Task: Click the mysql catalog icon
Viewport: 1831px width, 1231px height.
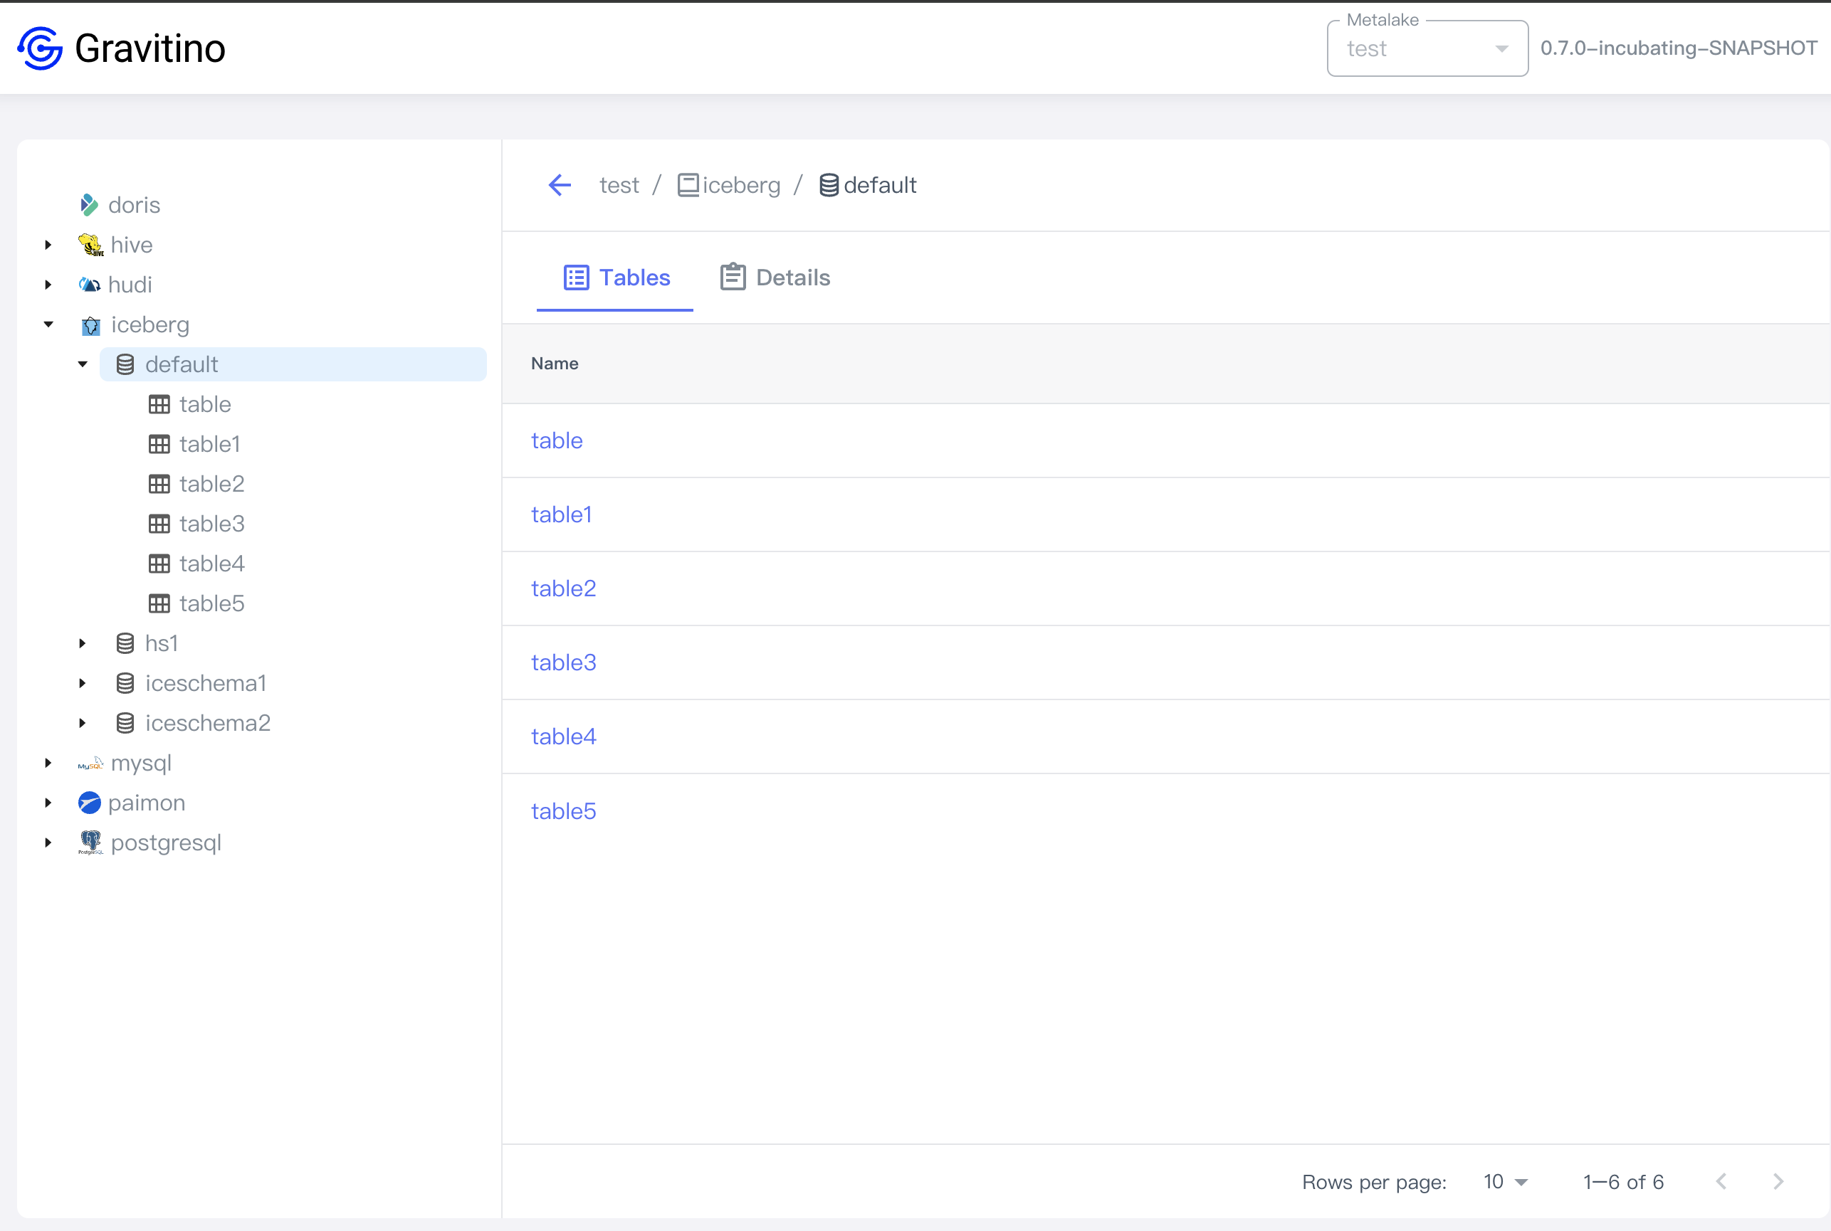Action: point(90,763)
